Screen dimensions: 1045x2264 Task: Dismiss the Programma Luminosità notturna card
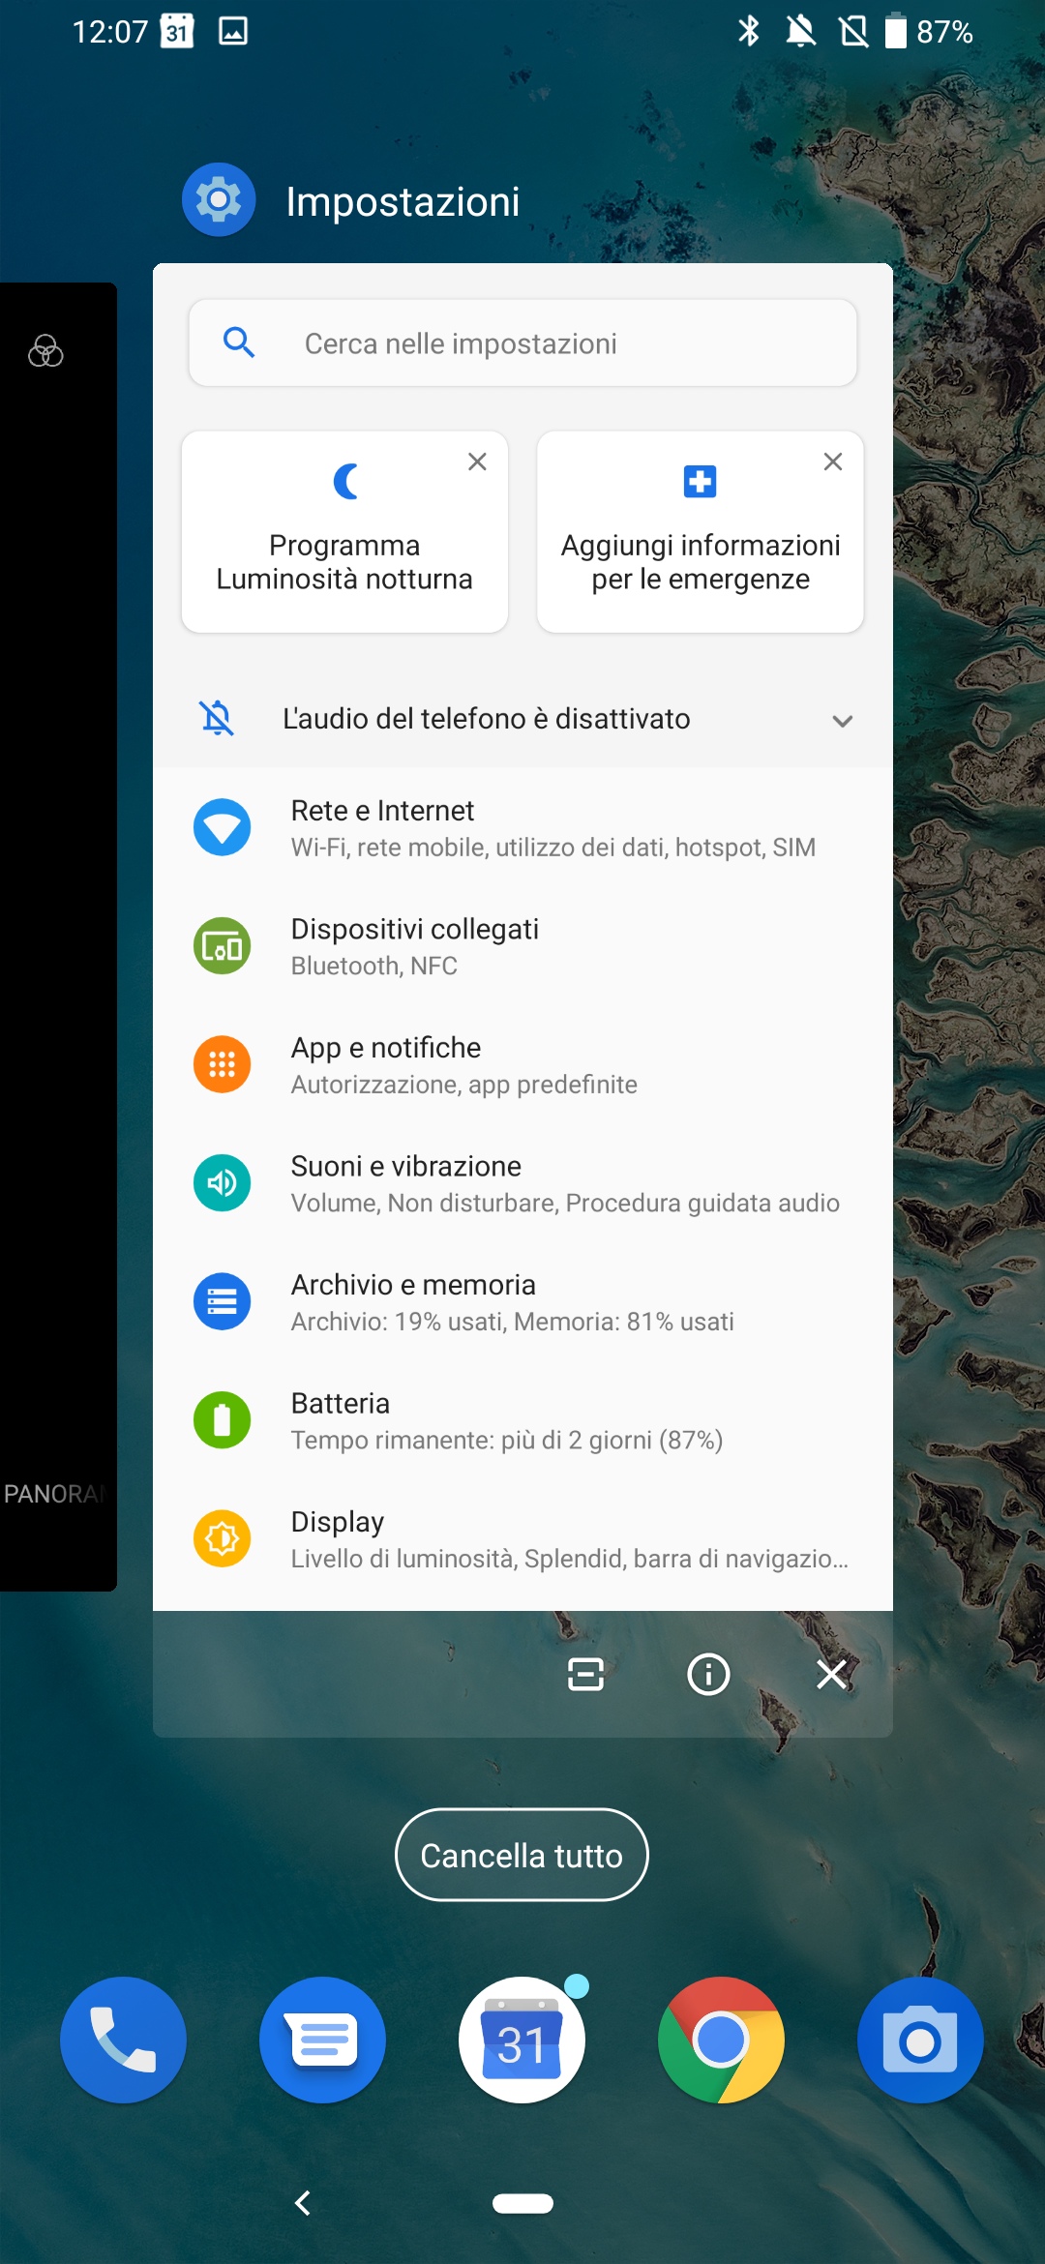(x=477, y=462)
